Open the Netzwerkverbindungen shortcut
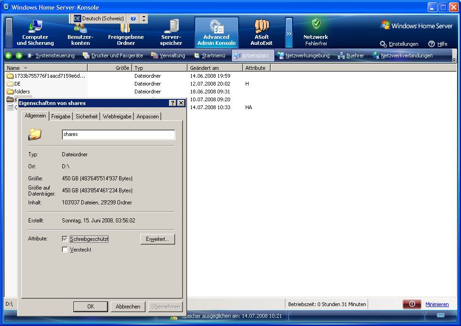 point(403,55)
